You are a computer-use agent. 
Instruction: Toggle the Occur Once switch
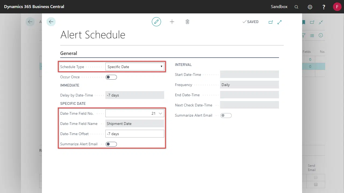111,77
